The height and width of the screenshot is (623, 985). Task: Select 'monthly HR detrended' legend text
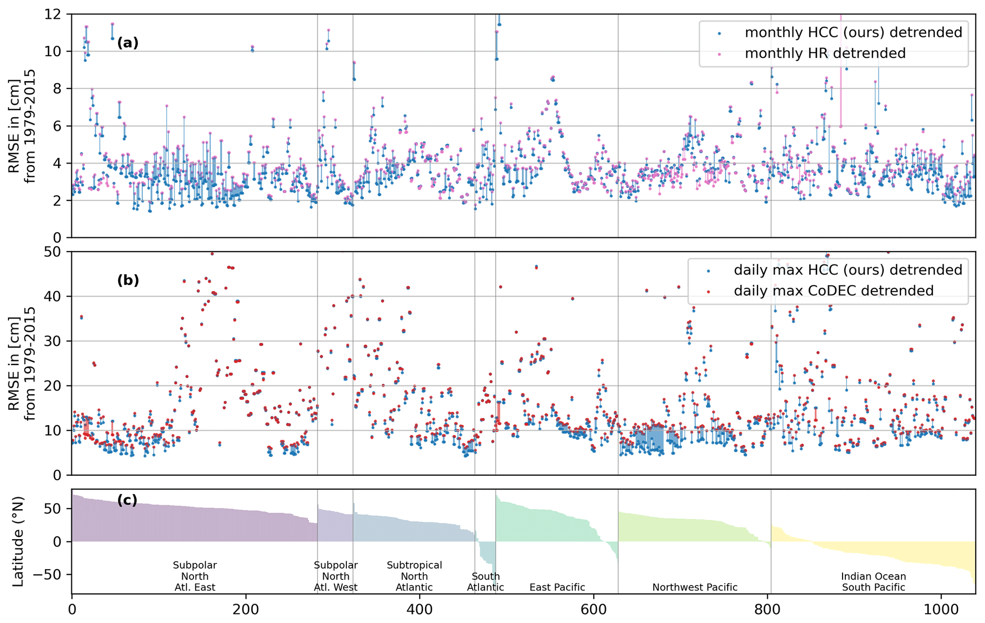click(x=825, y=53)
